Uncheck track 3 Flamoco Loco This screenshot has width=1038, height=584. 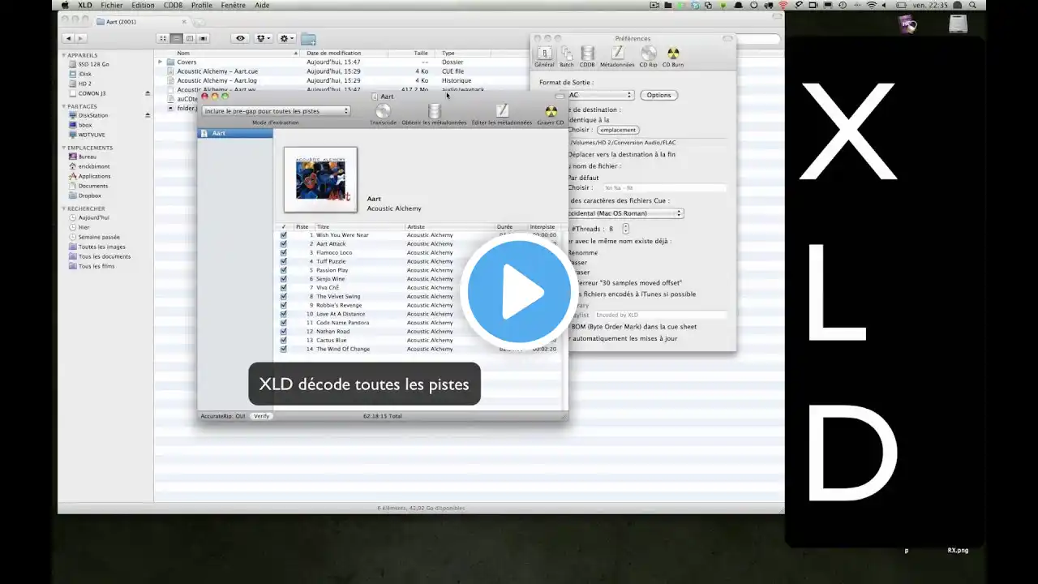point(284,253)
